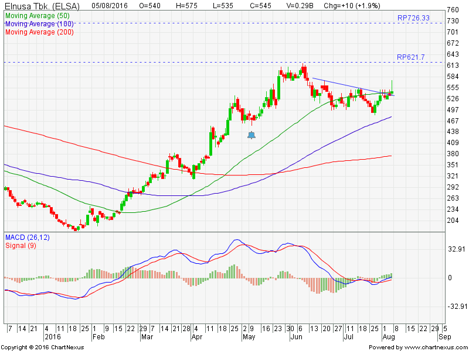Select the Moving Average (50) legend label
This screenshot has width=469, height=351.
click(x=38, y=16)
